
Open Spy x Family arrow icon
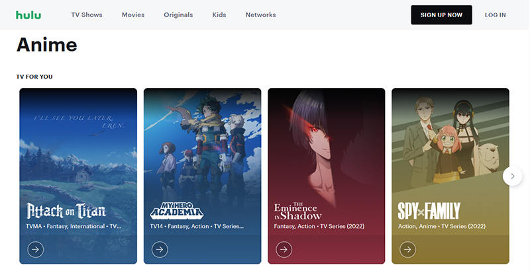[407, 249]
